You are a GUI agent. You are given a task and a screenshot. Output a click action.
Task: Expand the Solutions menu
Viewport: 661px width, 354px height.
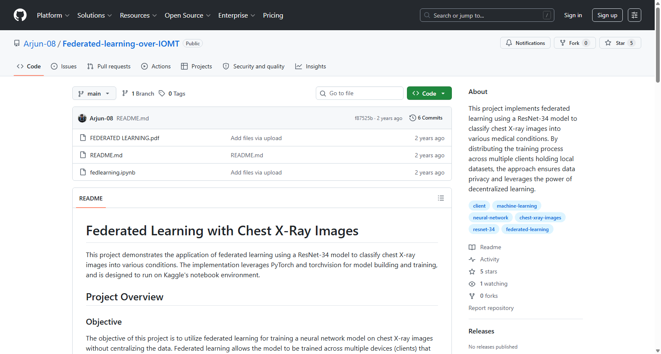coord(94,15)
